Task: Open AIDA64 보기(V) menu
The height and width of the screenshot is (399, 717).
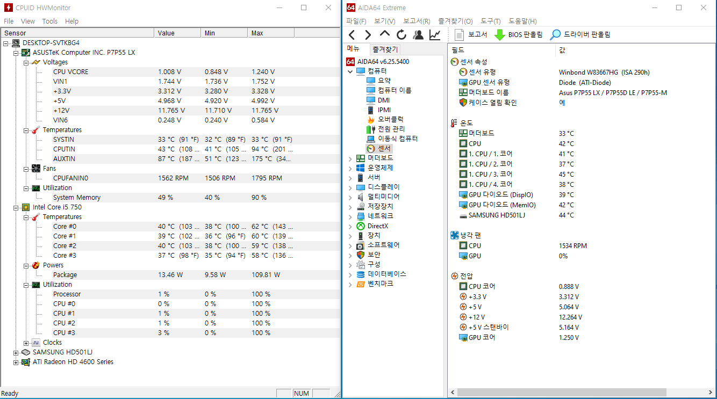Action: pyautogui.click(x=384, y=21)
